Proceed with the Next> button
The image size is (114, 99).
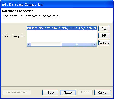68,93
